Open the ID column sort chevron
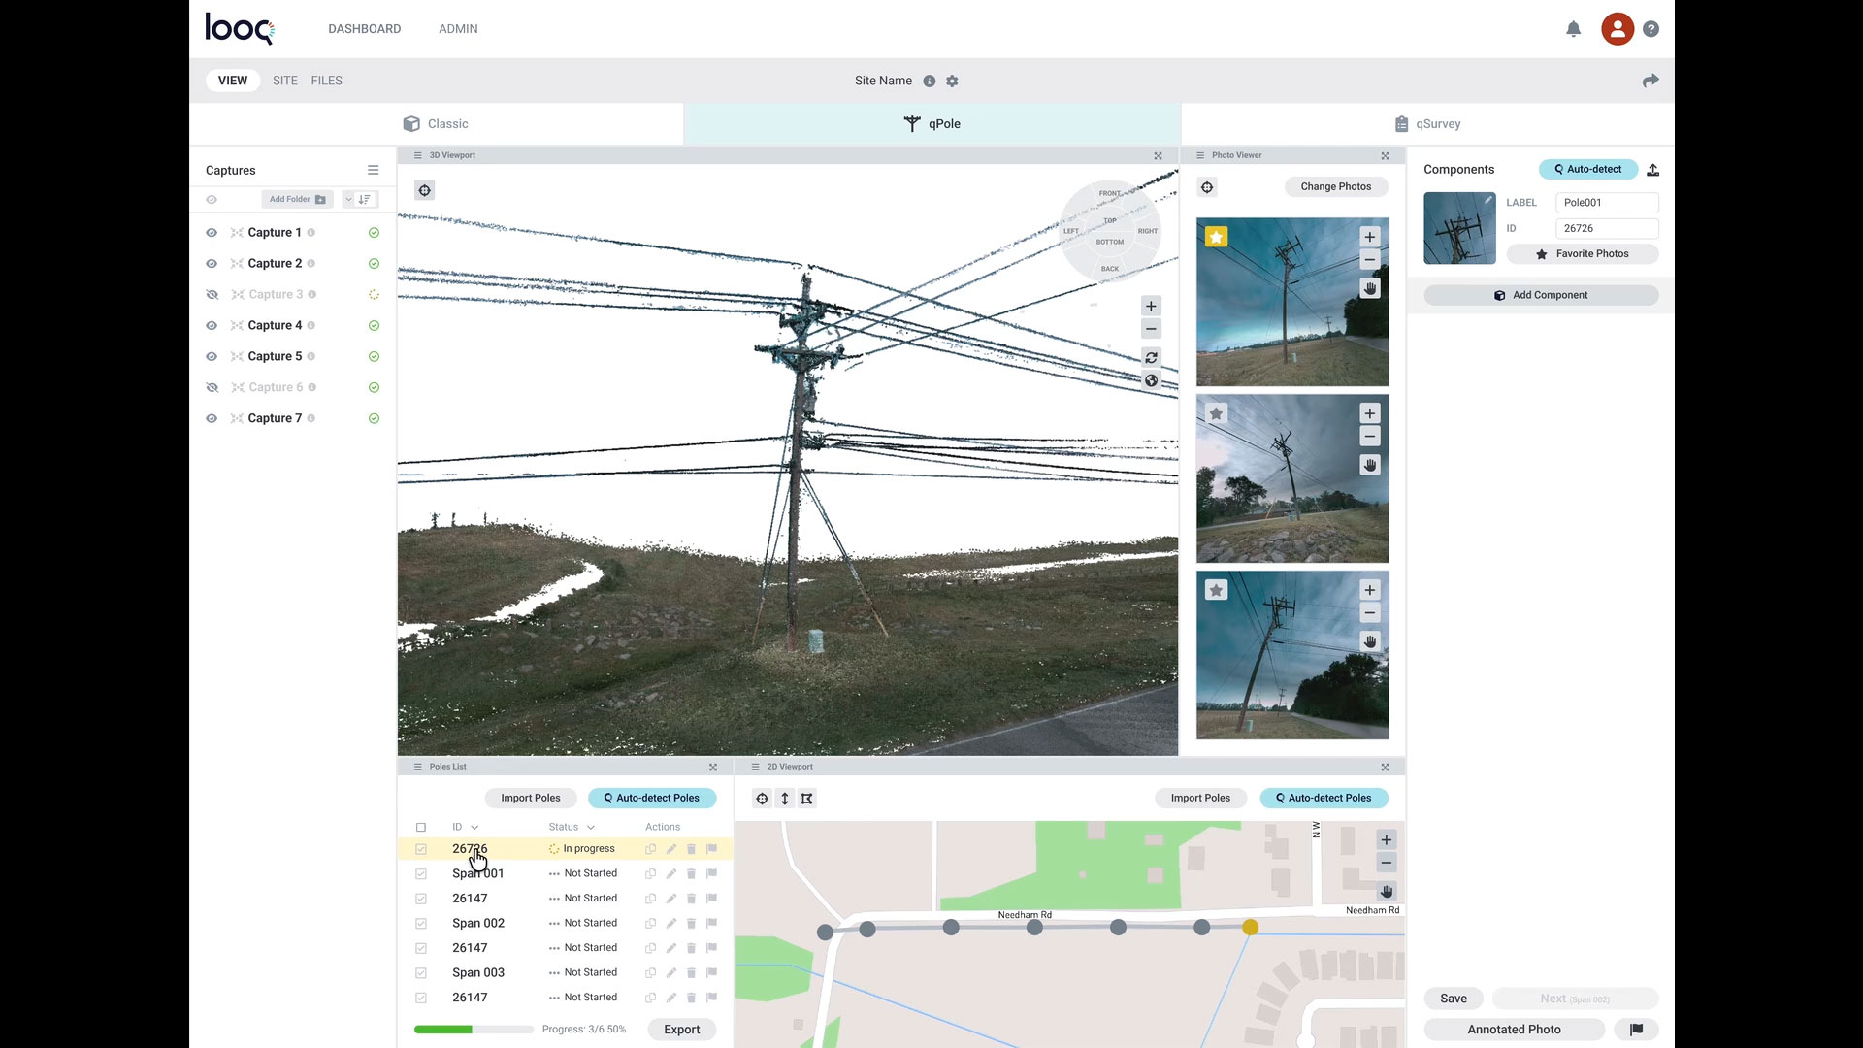The height and width of the screenshot is (1048, 1863). pos(474,828)
